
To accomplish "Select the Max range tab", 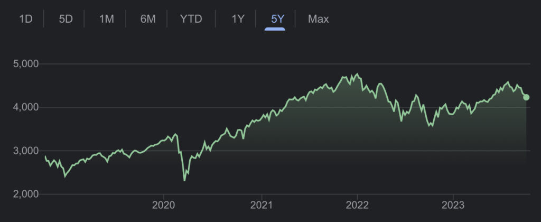I will [x=319, y=19].
